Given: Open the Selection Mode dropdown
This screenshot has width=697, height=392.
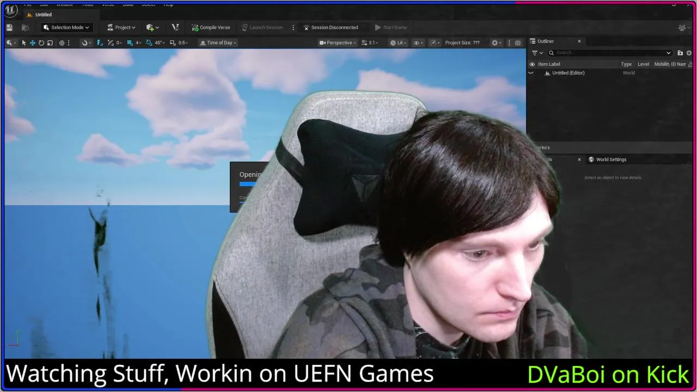Looking at the screenshot, I should coord(66,27).
